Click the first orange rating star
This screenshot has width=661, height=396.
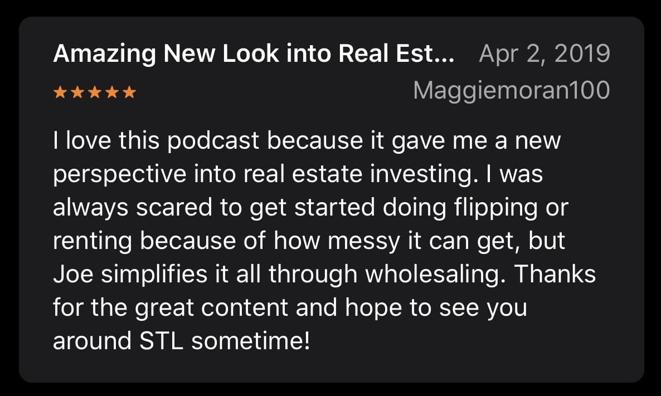tap(60, 92)
